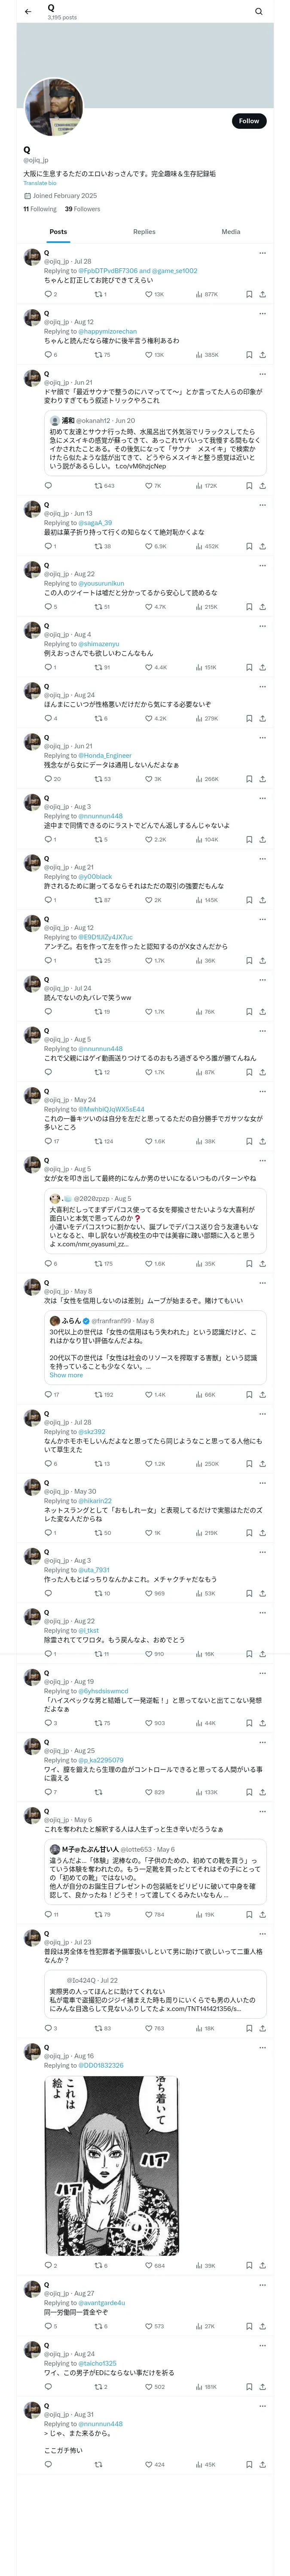Click the Translate bio link
This screenshot has height=2576, width=290.
pos(40,183)
